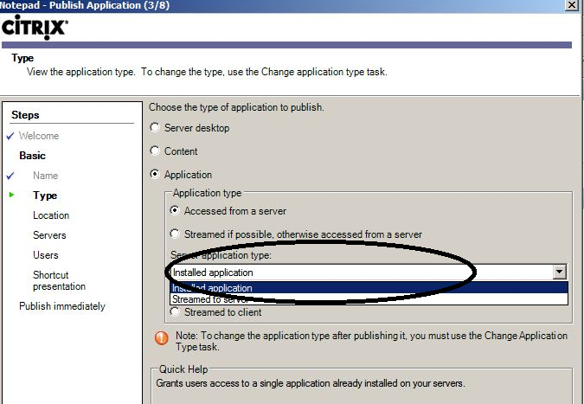The height and width of the screenshot is (404, 584).
Task: Go to the Welcome step
Action: tap(39, 136)
